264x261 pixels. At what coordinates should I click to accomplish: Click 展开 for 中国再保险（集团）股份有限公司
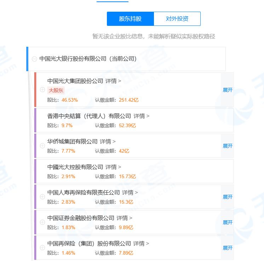coord(228,248)
